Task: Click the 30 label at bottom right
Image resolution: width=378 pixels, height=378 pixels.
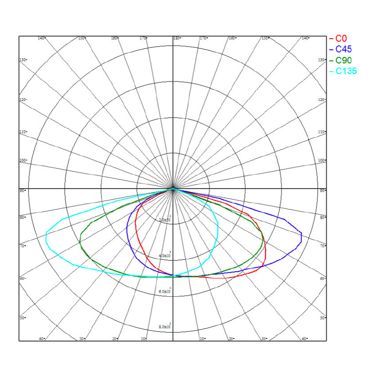Action: (264, 339)
